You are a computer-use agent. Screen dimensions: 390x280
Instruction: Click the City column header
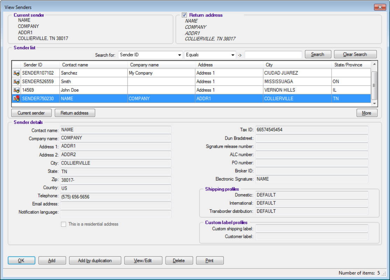pyautogui.click(x=297, y=65)
